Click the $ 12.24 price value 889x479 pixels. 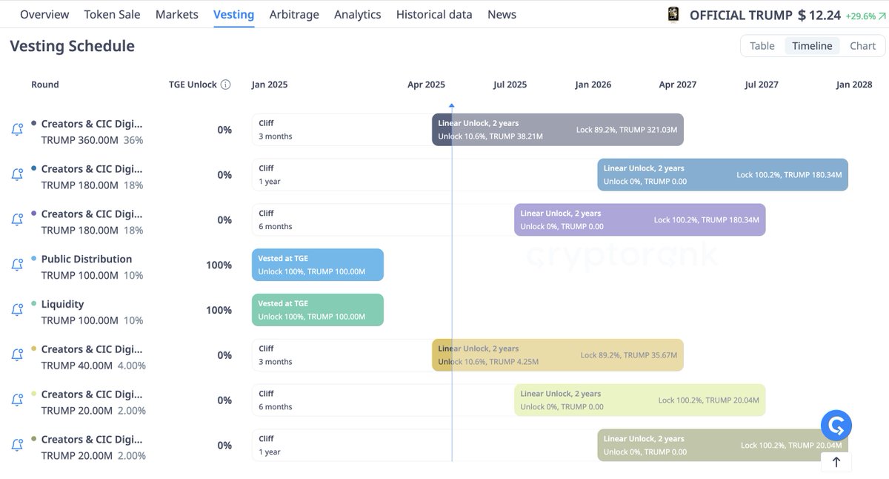[819, 15]
